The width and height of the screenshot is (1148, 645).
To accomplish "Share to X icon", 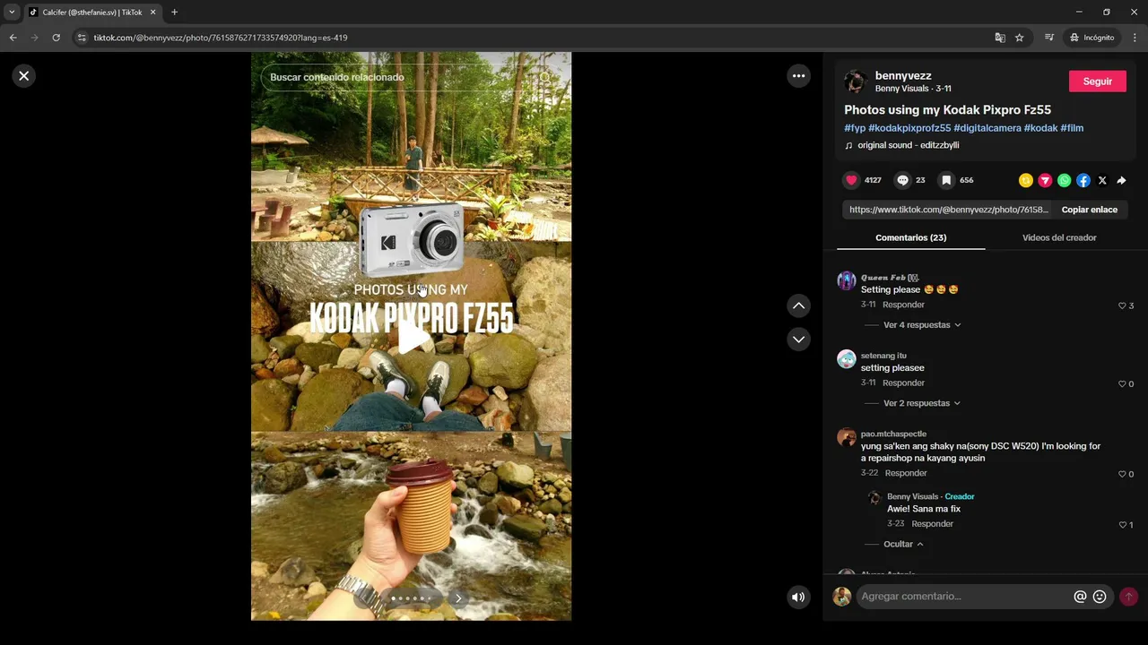I will (1102, 180).
